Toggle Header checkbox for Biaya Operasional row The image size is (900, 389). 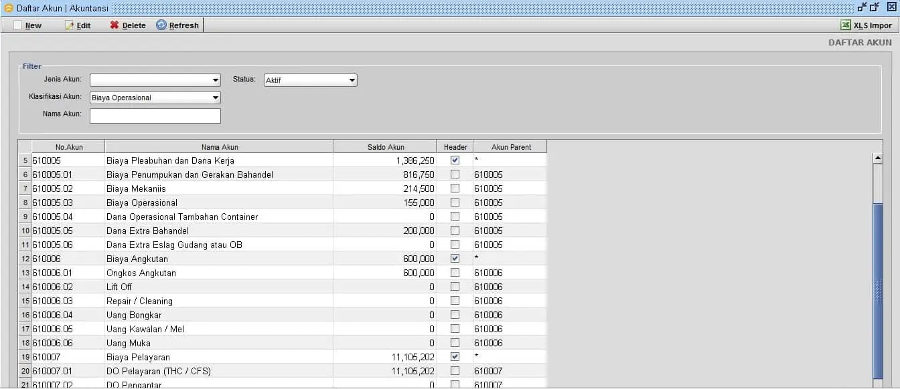click(x=455, y=203)
